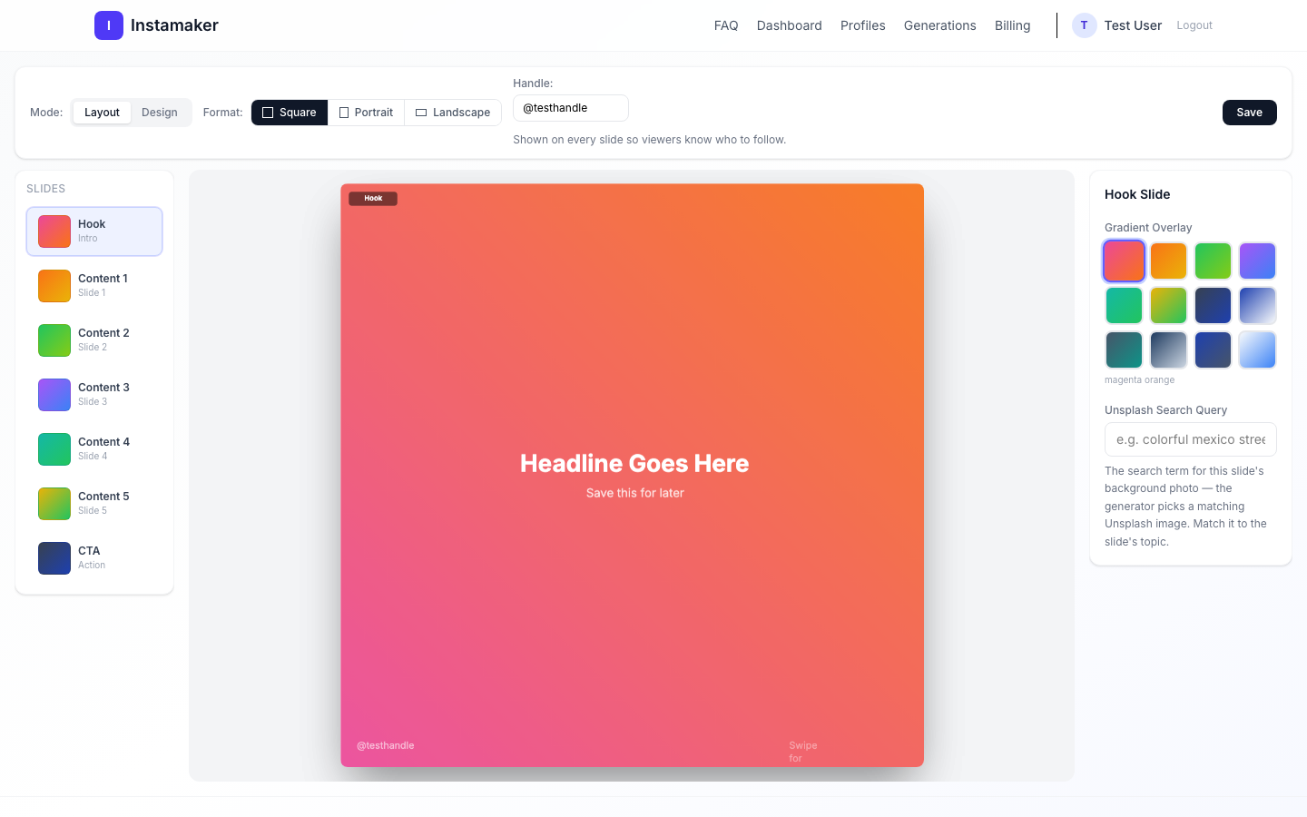Open the Billing page

coord(1013,25)
